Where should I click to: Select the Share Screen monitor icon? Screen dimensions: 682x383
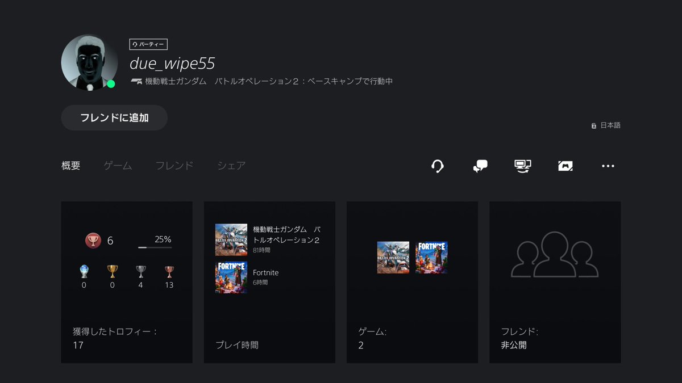[522, 166]
